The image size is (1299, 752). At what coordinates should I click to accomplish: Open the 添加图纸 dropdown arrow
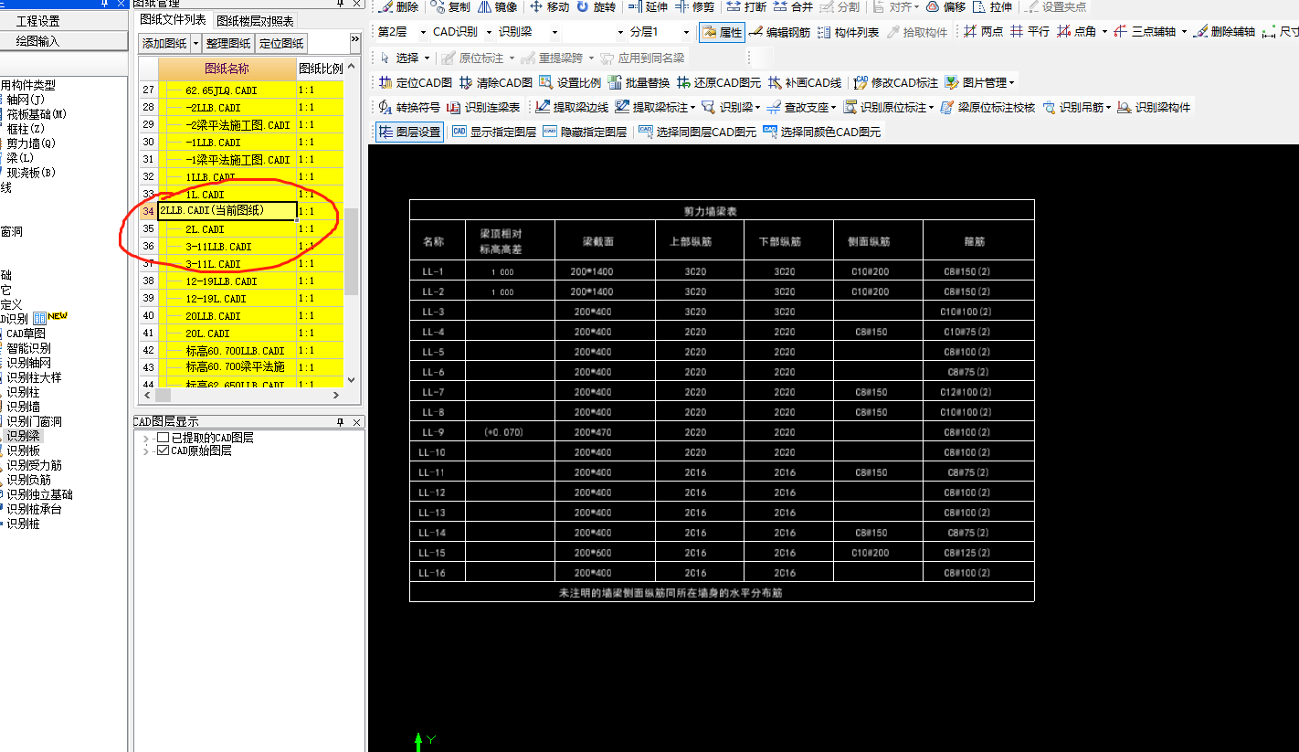click(x=195, y=43)
